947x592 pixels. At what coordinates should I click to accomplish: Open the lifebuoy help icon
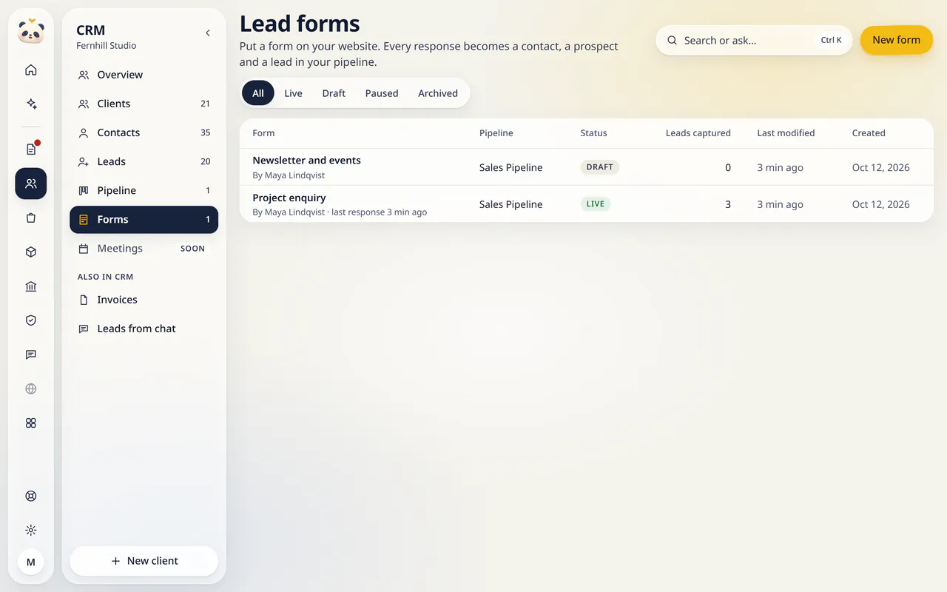31,497
